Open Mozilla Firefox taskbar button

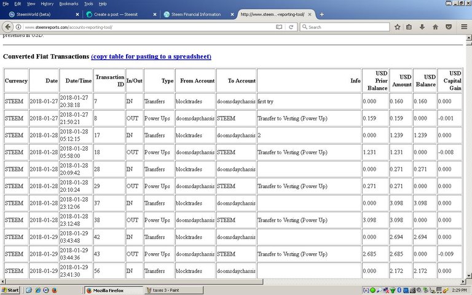click(113, 290)
